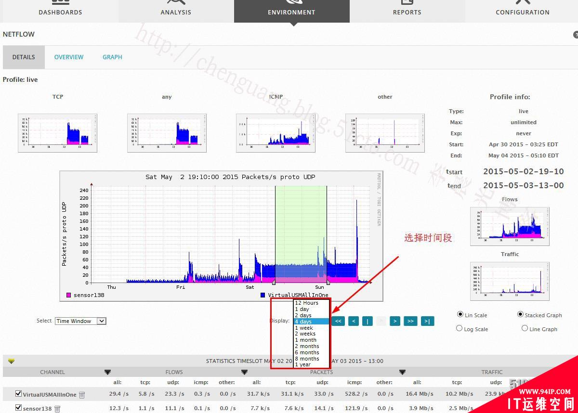The height and width of the screenshot is (413, 578).
Task: Open the help icon beside Netflow header
Action: [576, 35]
